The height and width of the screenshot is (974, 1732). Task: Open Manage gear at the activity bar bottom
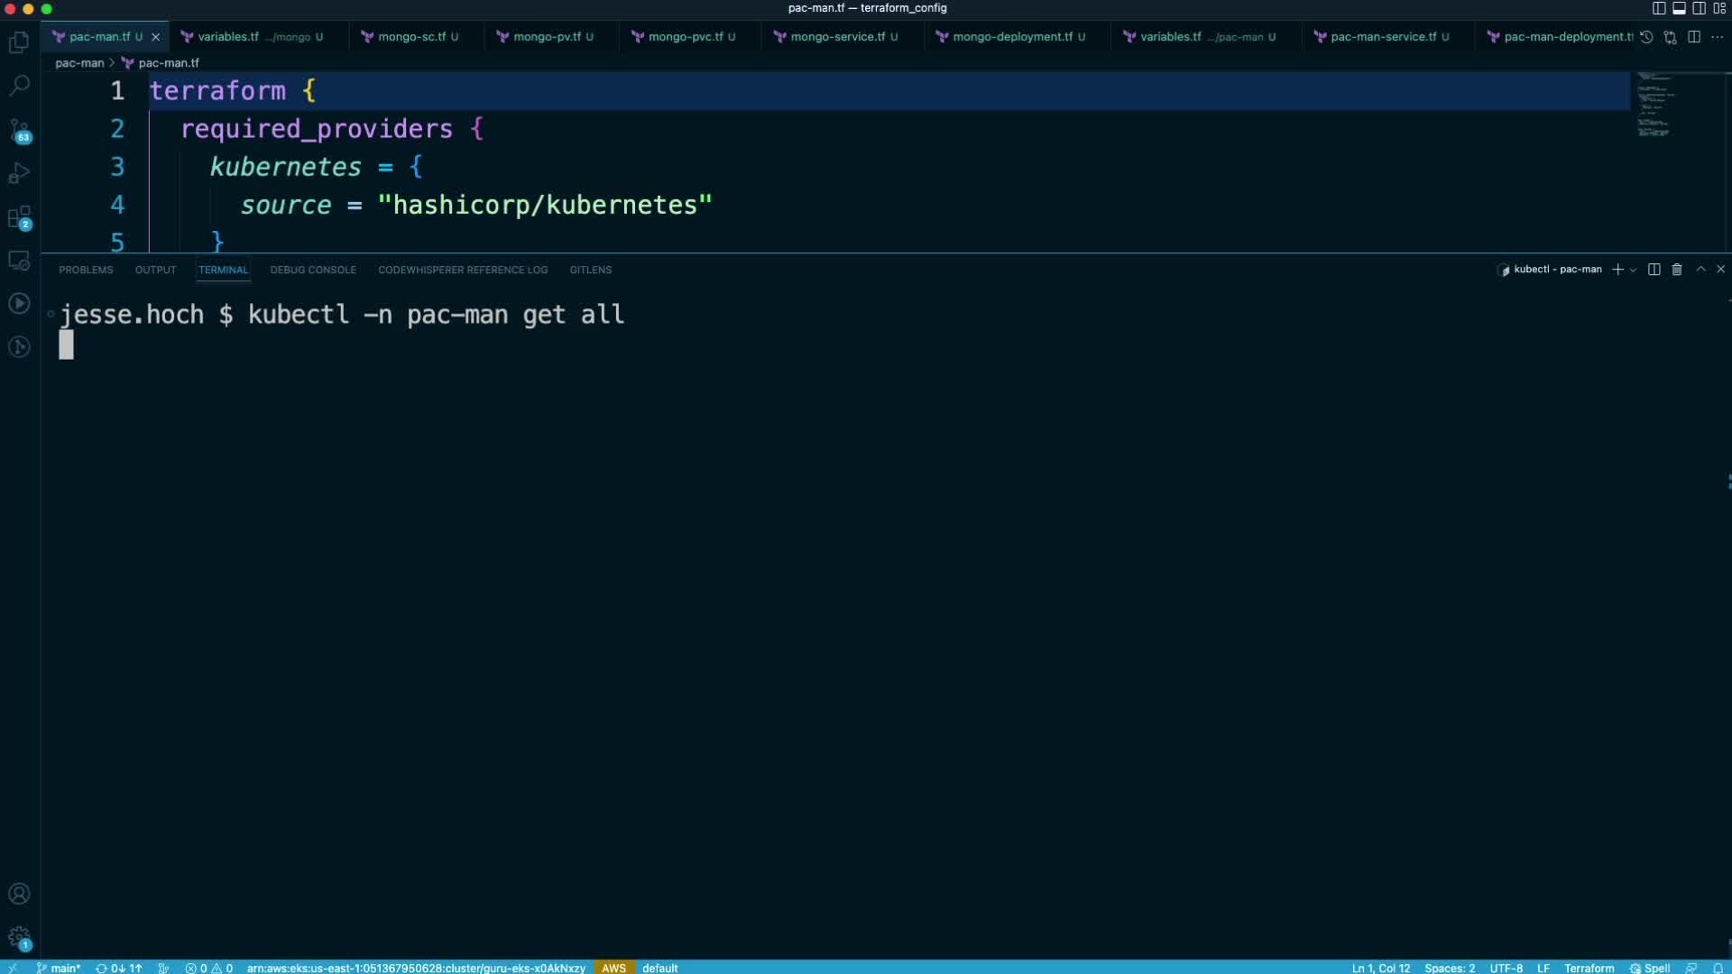click(19, 938)
